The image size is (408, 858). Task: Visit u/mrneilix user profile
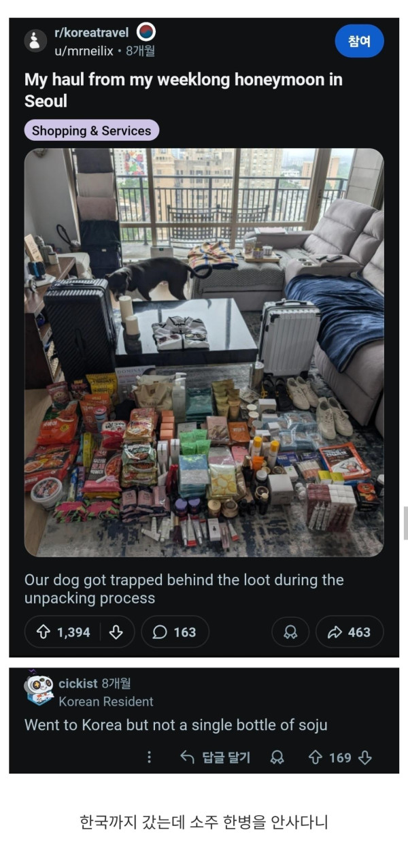[84, 50]
